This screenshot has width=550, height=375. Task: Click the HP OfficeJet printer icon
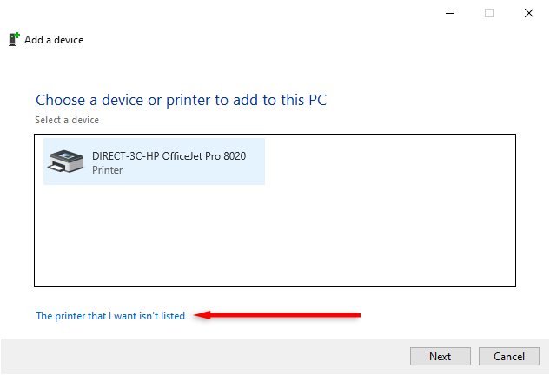(64, 162)
